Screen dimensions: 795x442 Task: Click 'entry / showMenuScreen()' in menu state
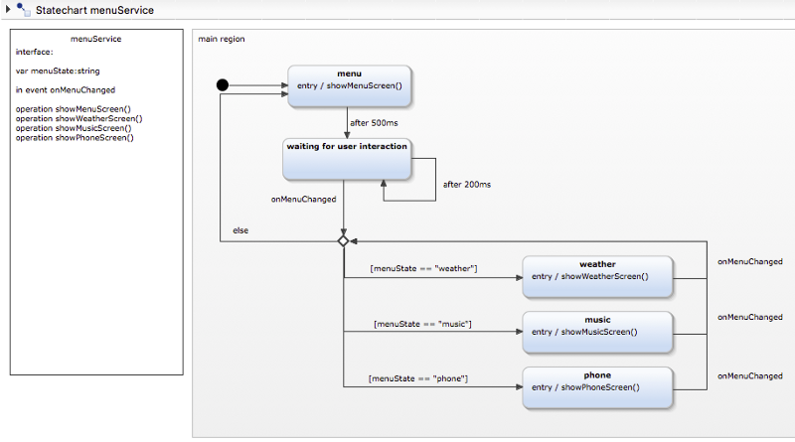coord(350,86)
